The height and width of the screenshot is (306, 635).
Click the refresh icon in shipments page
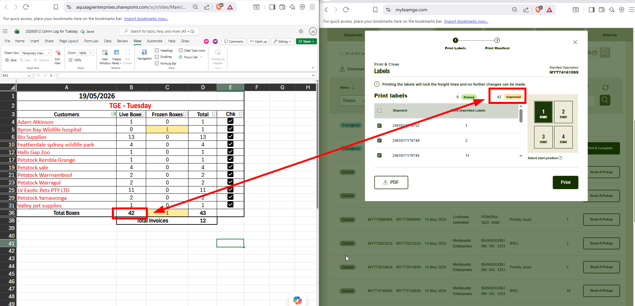click(x=605, y=87)
